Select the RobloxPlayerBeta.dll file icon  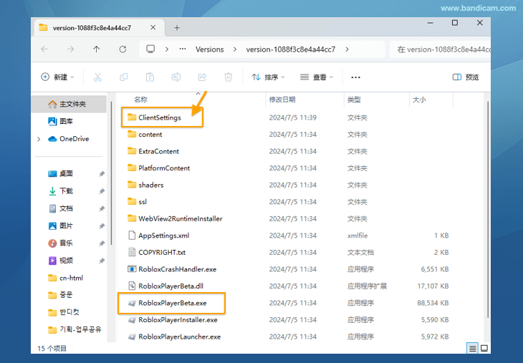(132, 286)
